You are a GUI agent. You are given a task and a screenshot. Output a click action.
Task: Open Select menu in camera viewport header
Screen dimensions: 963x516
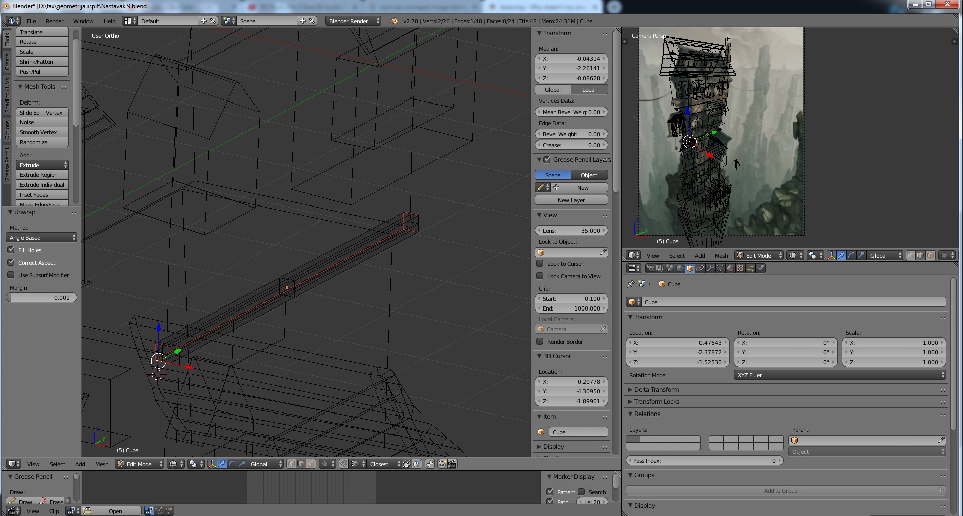tap(677, 255)
